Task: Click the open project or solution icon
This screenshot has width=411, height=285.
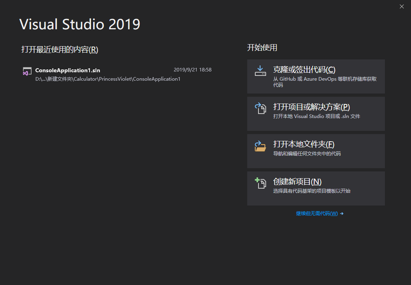Action: click(260, 108)
